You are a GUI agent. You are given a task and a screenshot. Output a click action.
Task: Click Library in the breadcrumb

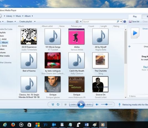coord(9,16)
